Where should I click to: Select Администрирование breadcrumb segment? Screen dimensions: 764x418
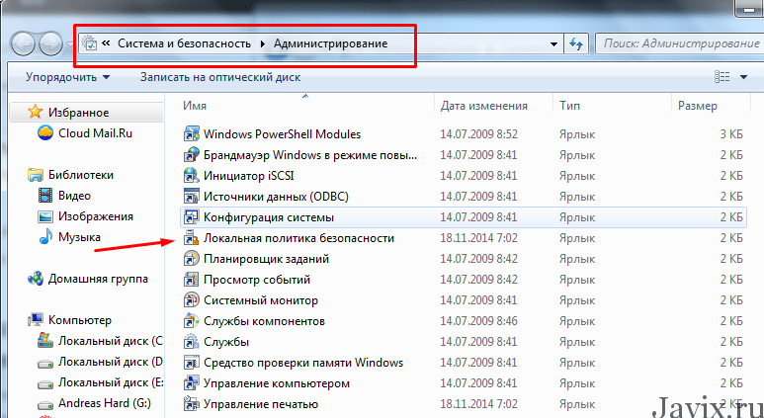pyautogui.click(x=330, y=43)
